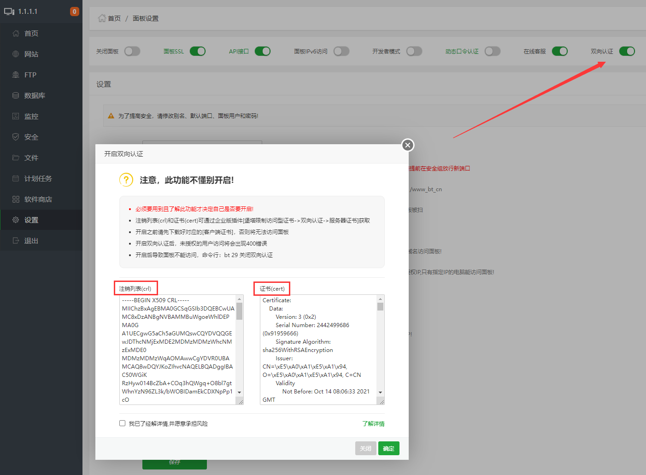Click the cert textarea scrollbar up arrow

point(381,299)
